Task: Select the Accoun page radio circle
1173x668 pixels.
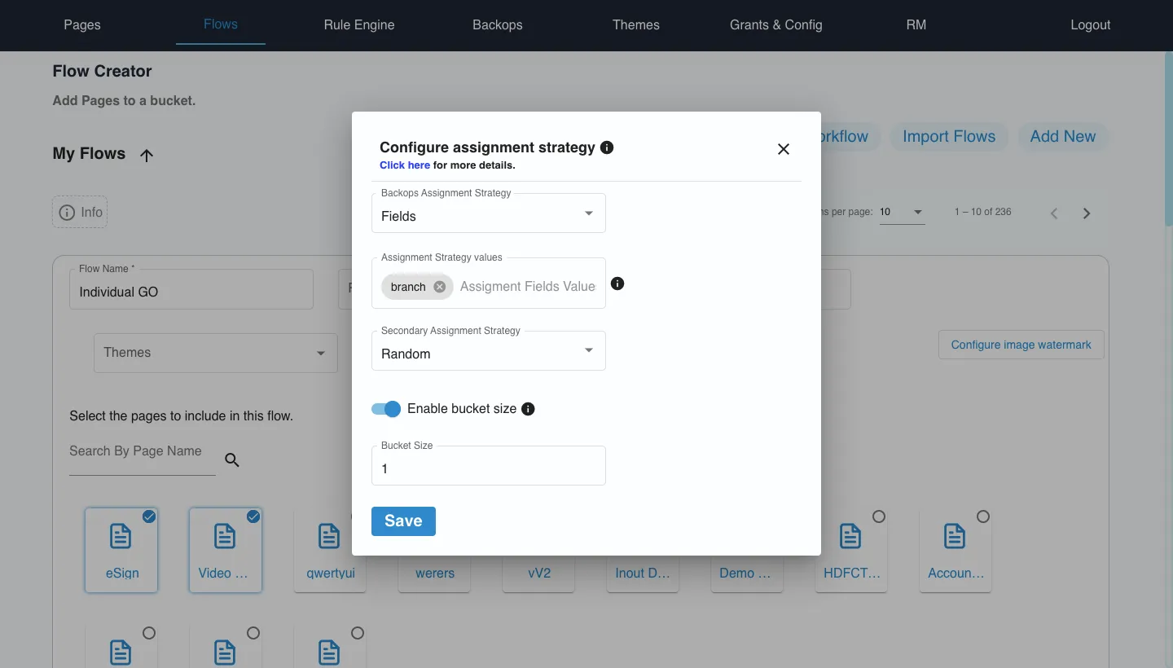Action: pyautogui.click(x=983, y=516)
